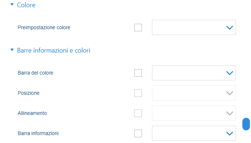
Task: Click the Barre informazioni e colori heading
Action: point(54,50)
